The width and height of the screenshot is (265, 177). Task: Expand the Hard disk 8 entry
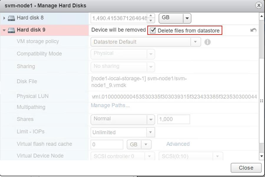coord(4,18)
